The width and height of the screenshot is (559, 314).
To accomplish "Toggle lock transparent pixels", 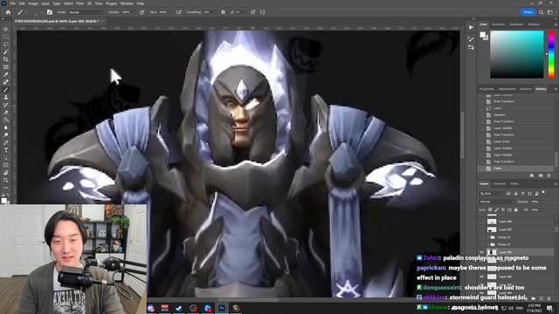I will point(490,209).
